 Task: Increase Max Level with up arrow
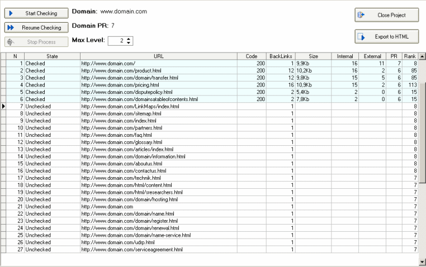point(129,39)
